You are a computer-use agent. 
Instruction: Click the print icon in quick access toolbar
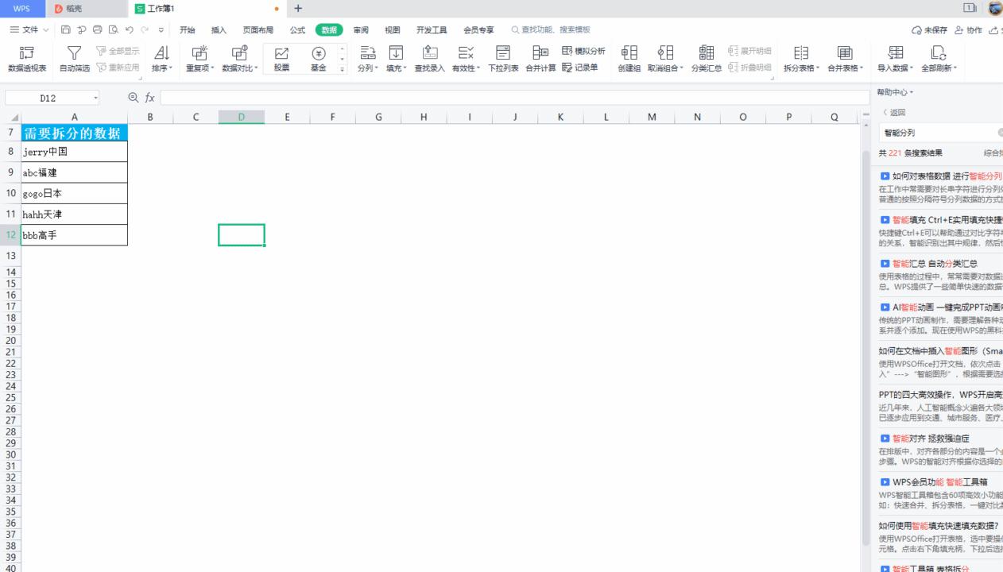click(x=98, y=30)
